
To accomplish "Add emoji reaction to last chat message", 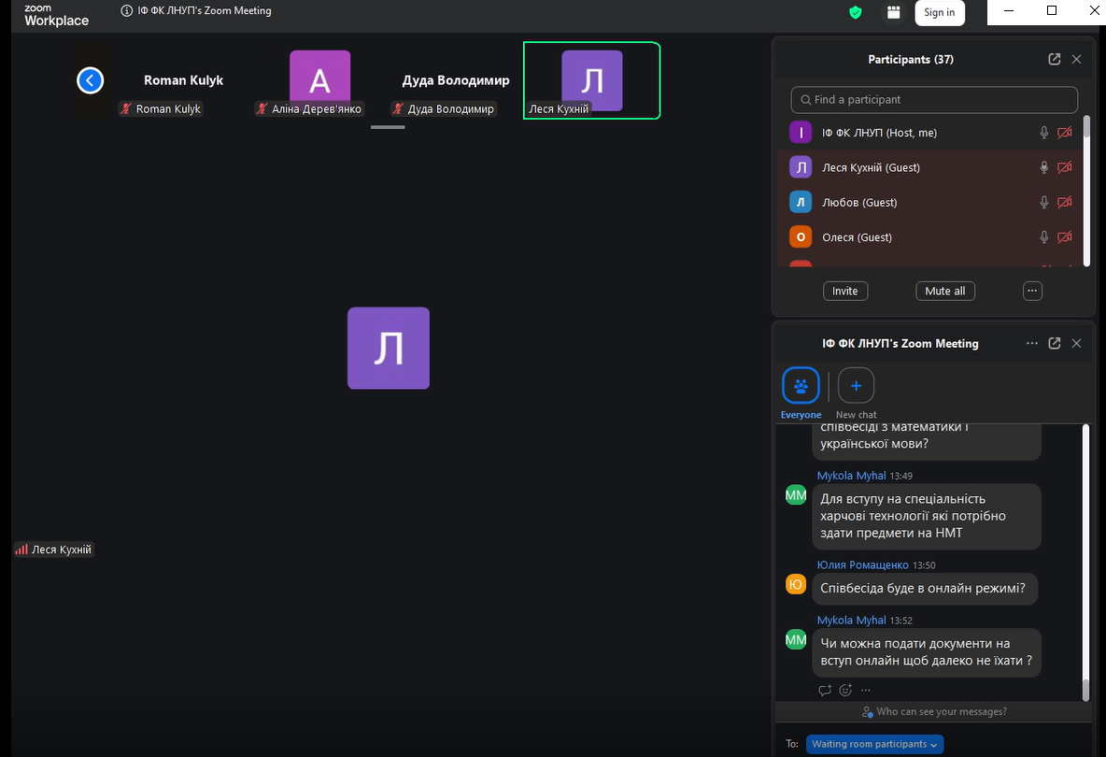I will coord(845,691).
